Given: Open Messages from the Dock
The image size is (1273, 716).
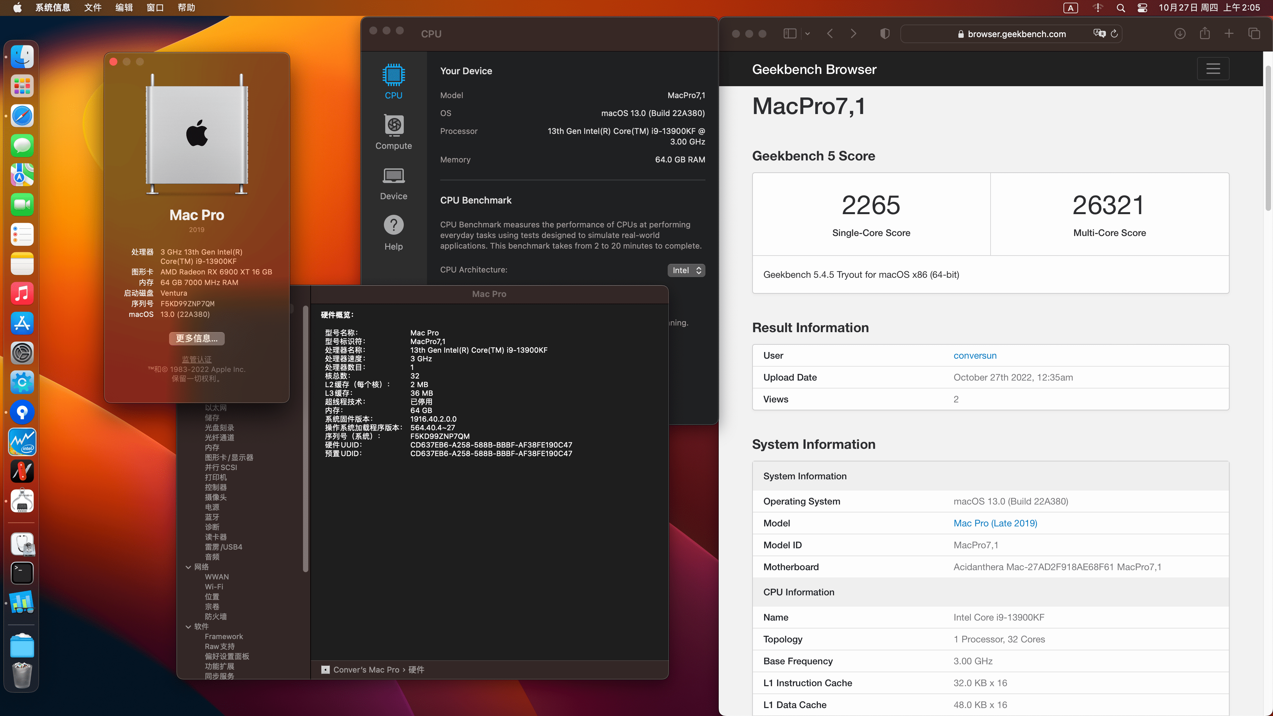Looking at the screenshot, I should 22,146.
